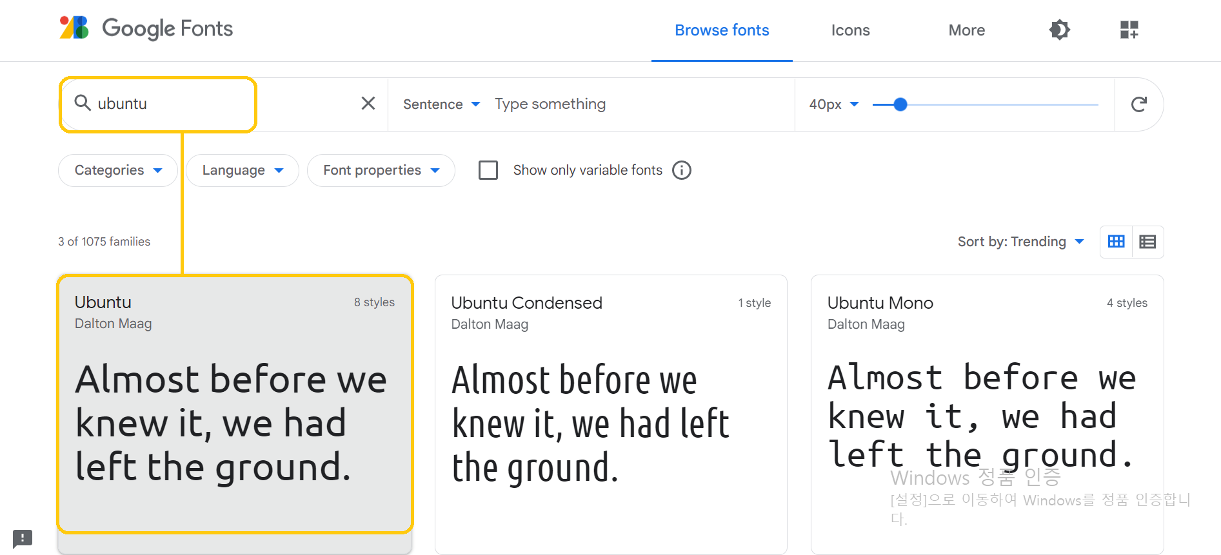
Task: Click the Google Fonts logo
Action: click(146, 28)
